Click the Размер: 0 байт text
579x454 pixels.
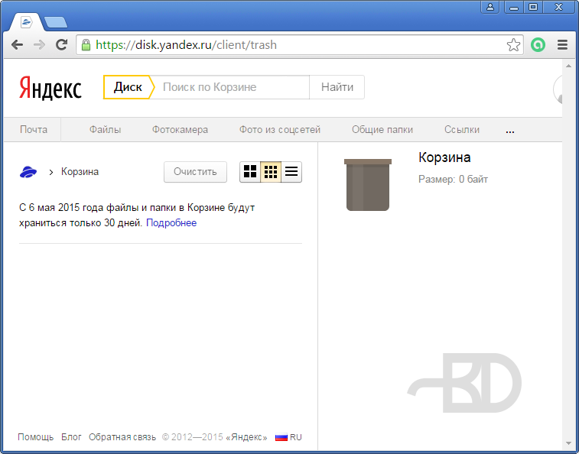pos(453,180)
